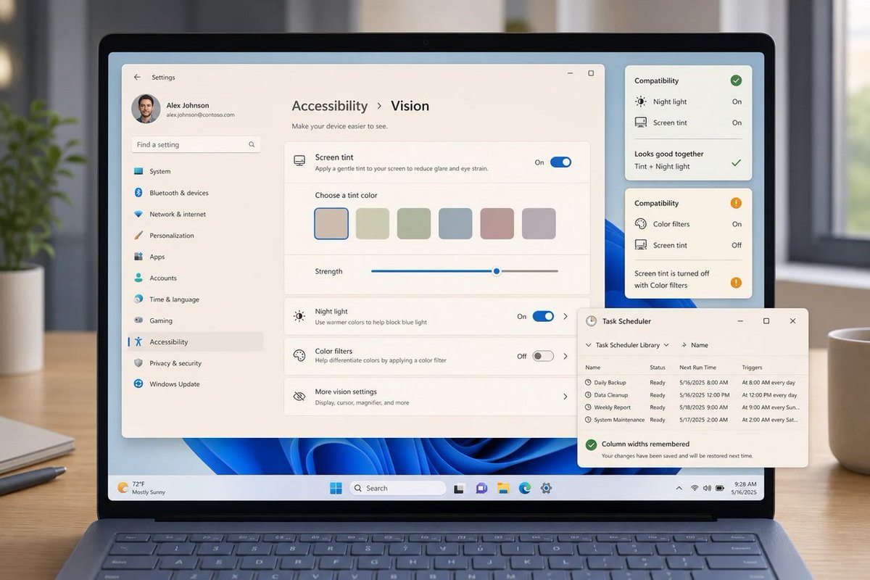Click the Name sort option in Task Scheduler
Viewport: 870px width, 580px height.
click(695, 345)
